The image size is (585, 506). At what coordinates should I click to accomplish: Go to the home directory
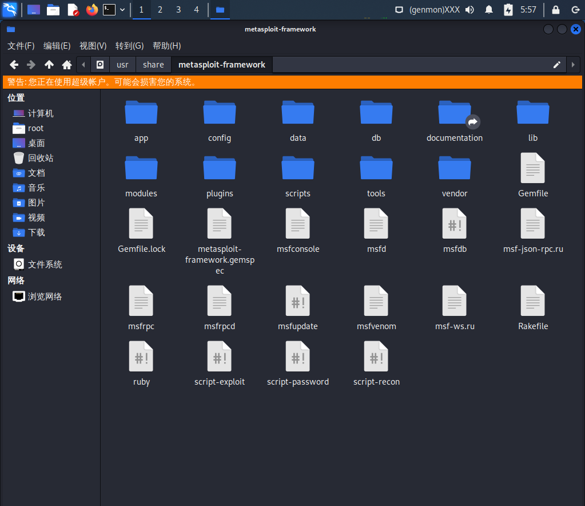(67, 65)
